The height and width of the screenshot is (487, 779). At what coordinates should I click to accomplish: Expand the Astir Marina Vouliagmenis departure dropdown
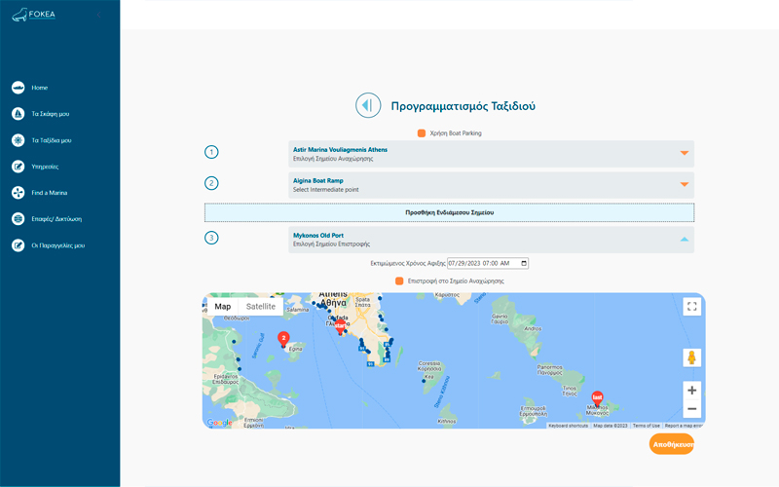685,153
